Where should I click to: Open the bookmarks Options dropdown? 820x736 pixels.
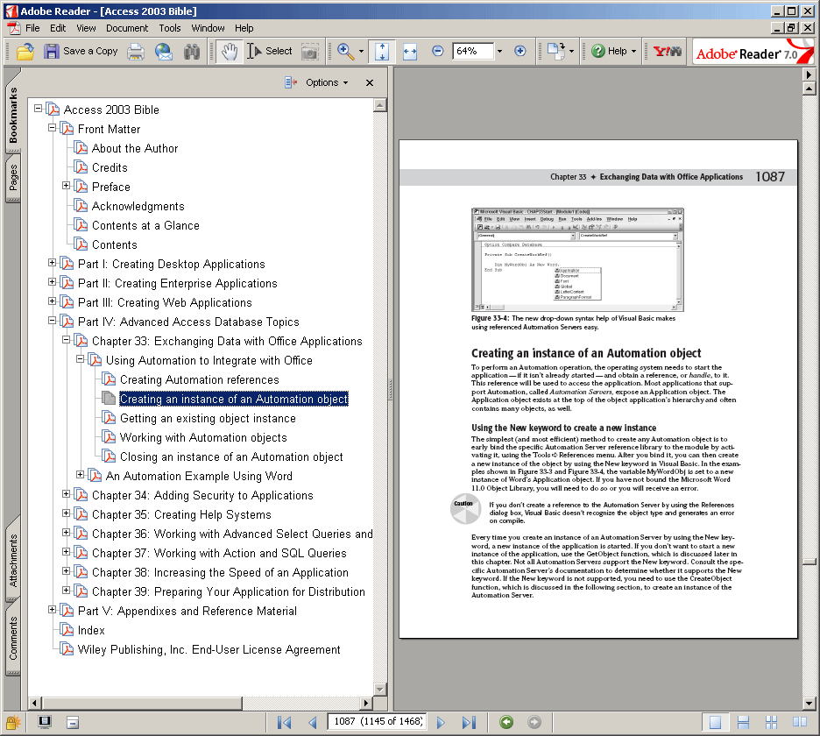[327, 82]
